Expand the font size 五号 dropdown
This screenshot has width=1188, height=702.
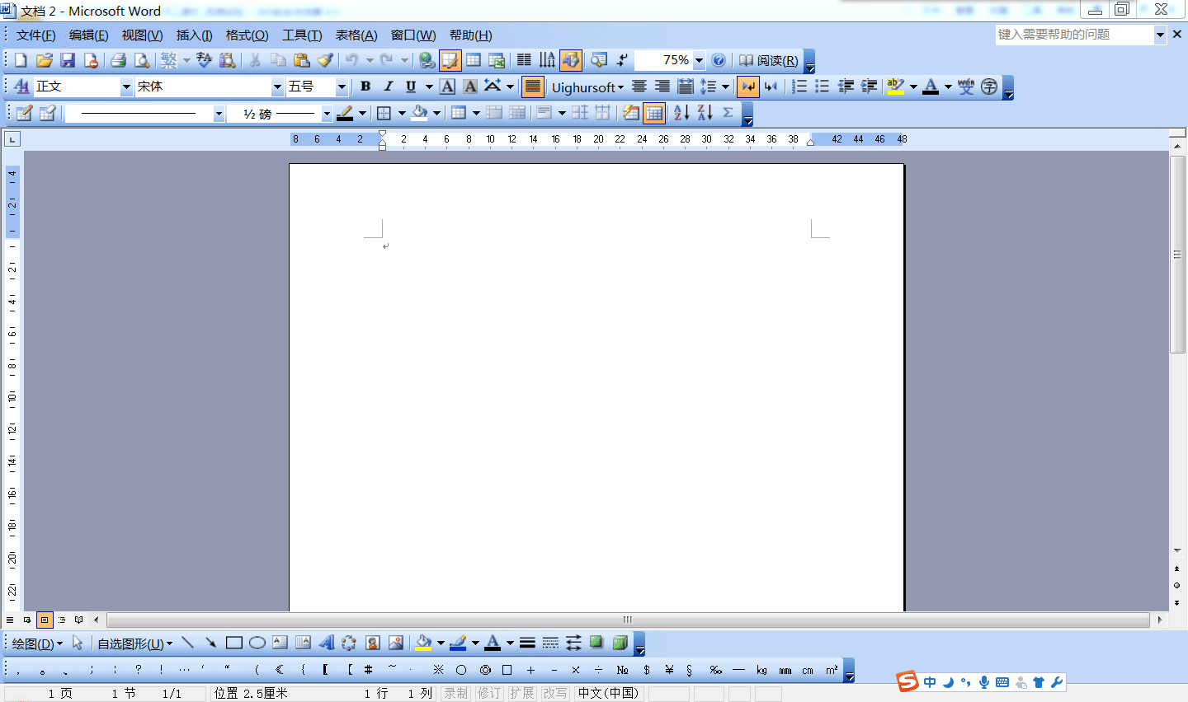point(342,87)
